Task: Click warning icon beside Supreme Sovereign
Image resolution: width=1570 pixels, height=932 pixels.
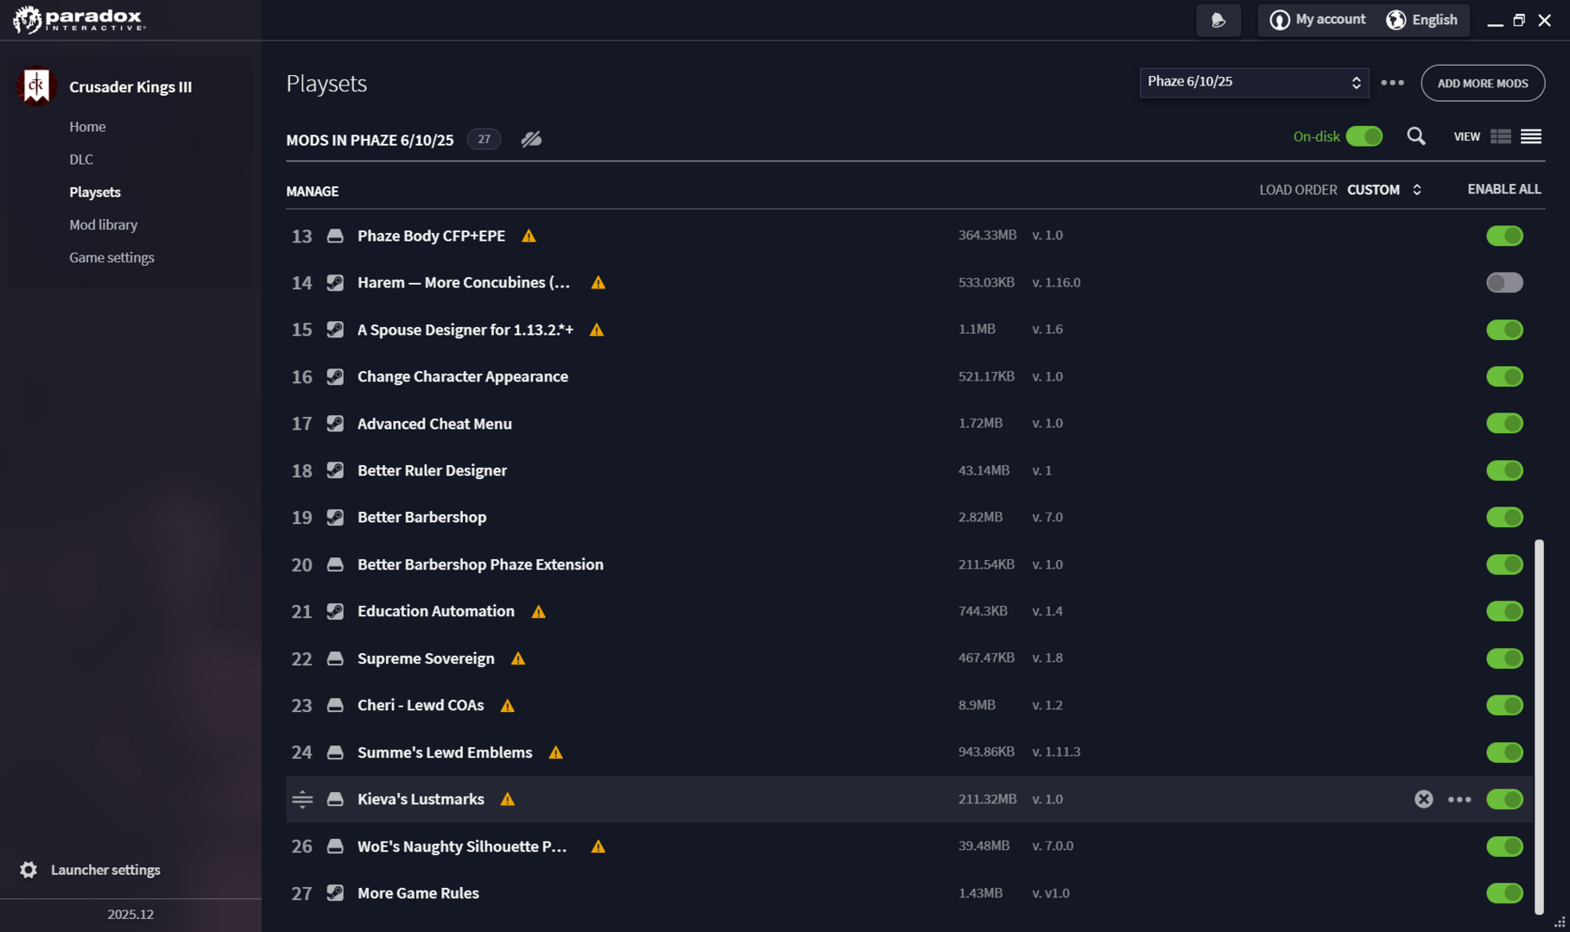Action: 518,658
